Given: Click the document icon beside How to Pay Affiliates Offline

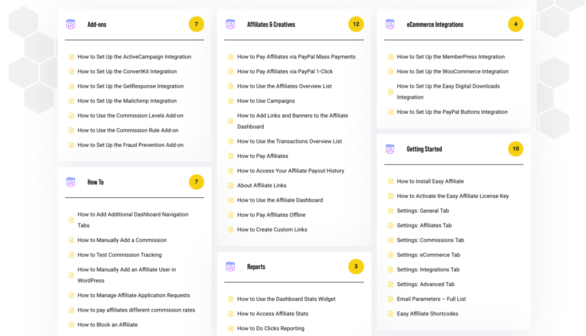Looking at the screenshot, I should point(230,215).
